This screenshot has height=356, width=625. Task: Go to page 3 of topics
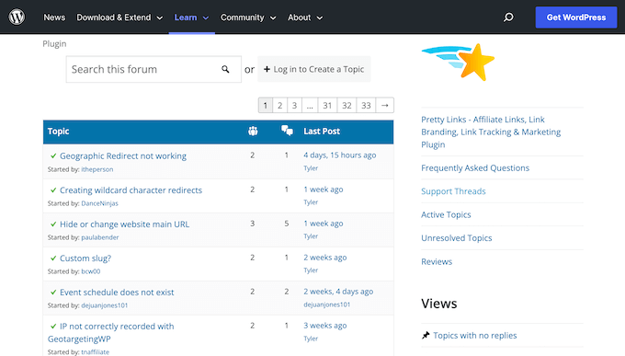[x=294, y=106]
